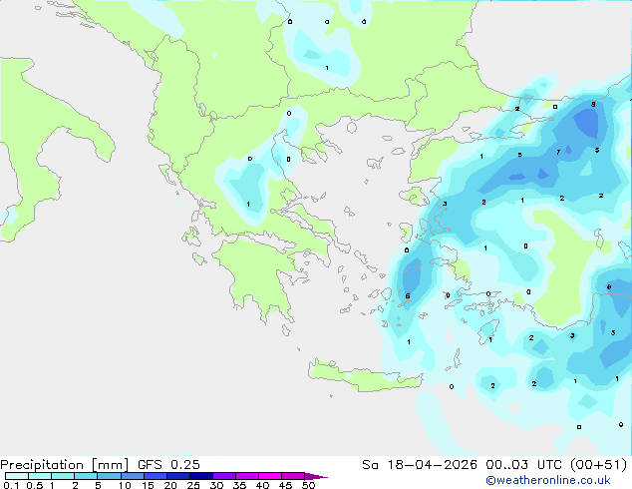This screenshot has height=489, width=632.
Task: Click the 25–30 mm dark navy swatch
Action: tap(201, 476)
